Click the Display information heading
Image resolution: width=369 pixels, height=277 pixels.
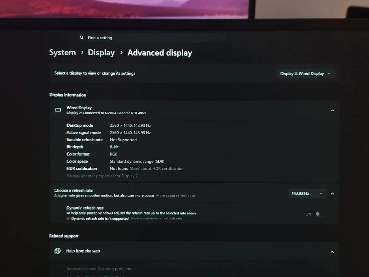[x=68, y=95]
